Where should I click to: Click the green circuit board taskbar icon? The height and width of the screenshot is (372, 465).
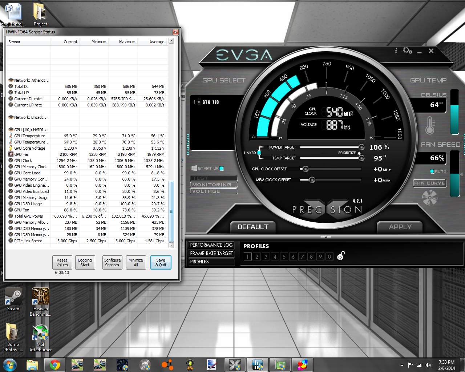tap(280, 365)
